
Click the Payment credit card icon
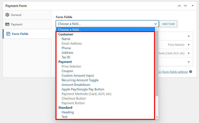(7, 24)
